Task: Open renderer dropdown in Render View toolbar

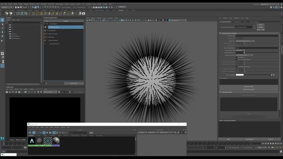Action: [50, 92]
